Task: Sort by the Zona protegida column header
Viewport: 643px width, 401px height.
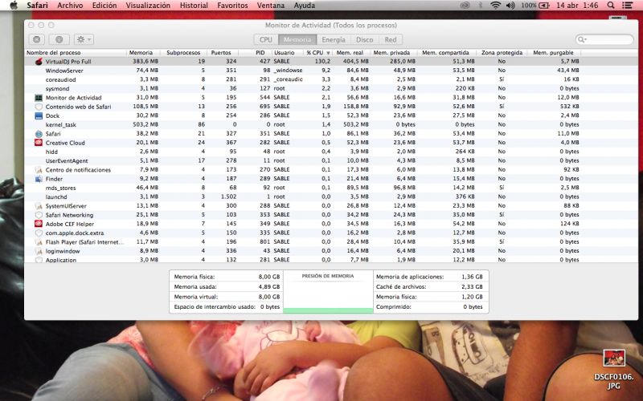Action: tap(502, 53)
